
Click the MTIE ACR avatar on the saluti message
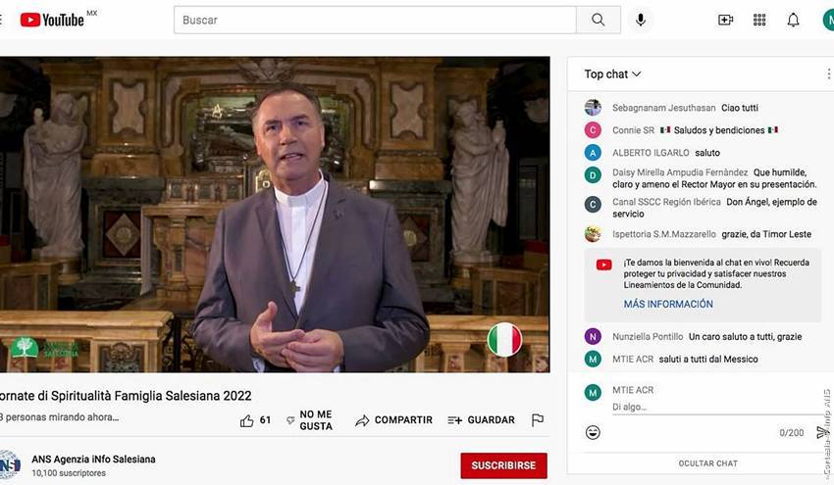(593, 360)
